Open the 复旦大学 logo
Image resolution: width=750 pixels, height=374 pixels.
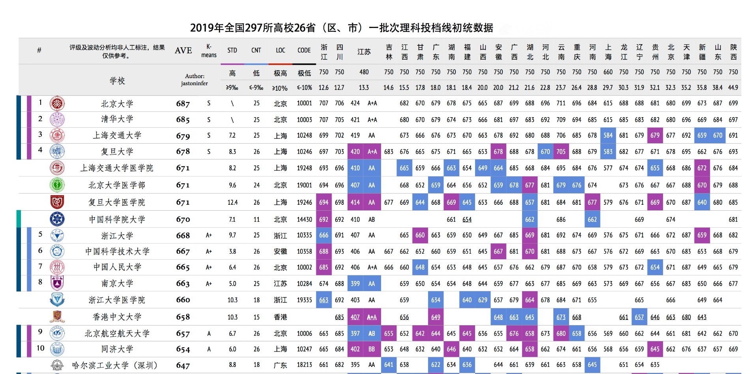(x=57, y=151)
